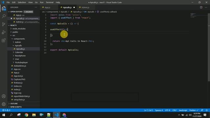Split the editor to the right

[201, 7]
